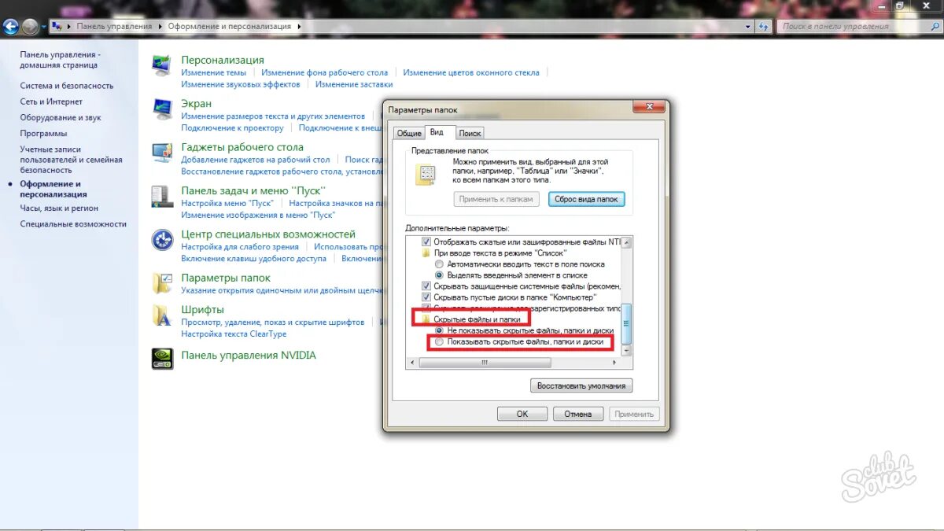
Task: Open Часы, язык и регион in sidebar
Action: pos(59,208)
